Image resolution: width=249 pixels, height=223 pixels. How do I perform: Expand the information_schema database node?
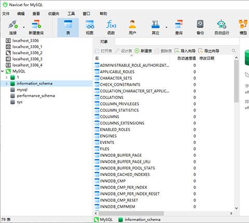point(7,83)
